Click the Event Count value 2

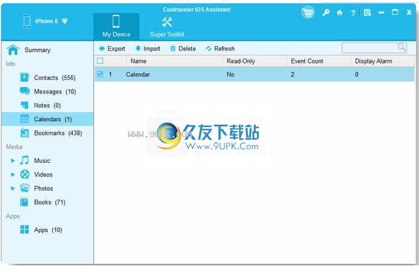(x=292, y=74)
